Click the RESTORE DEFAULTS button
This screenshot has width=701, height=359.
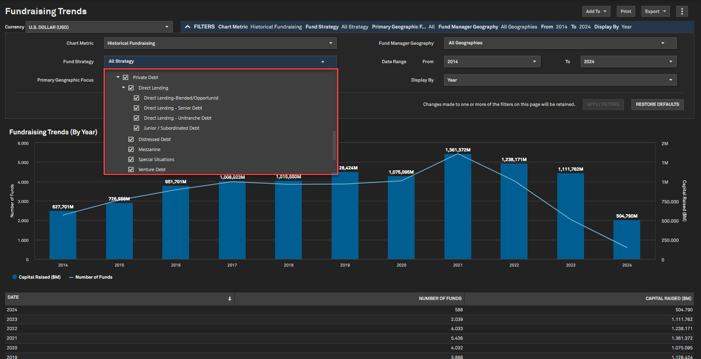657,104
